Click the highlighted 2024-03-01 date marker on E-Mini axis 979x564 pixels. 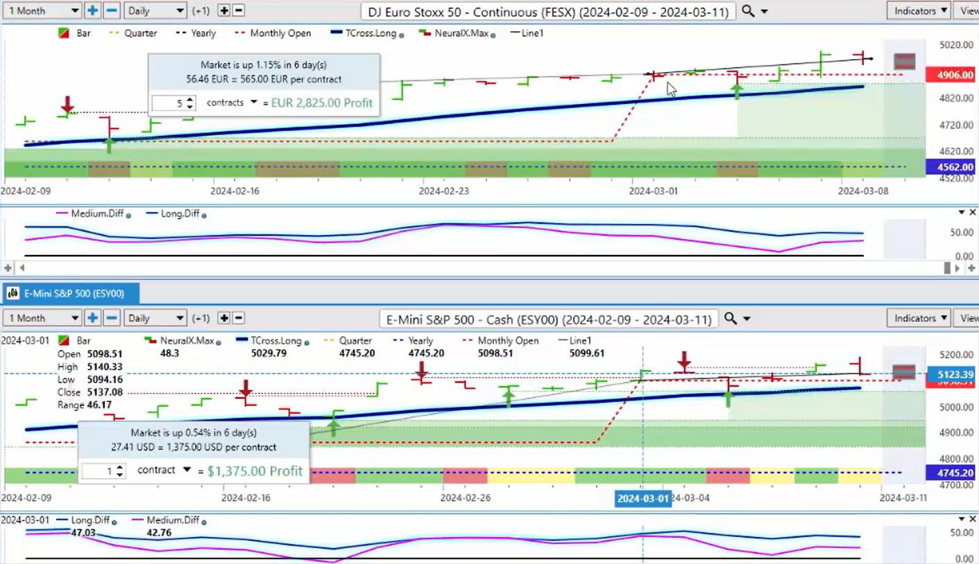click(x=643, y=499)
